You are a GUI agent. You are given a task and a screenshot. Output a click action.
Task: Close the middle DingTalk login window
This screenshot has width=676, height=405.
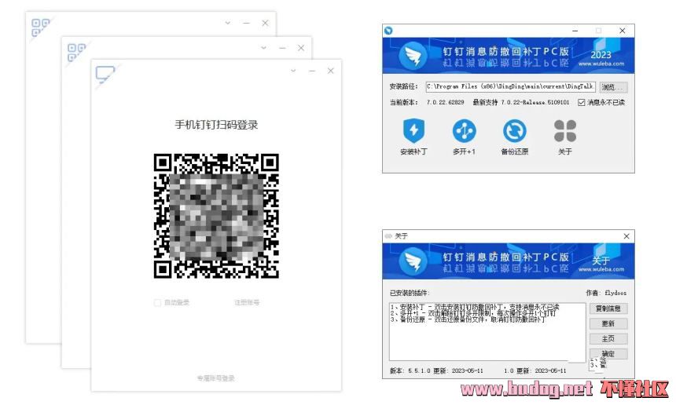point(301,48)
